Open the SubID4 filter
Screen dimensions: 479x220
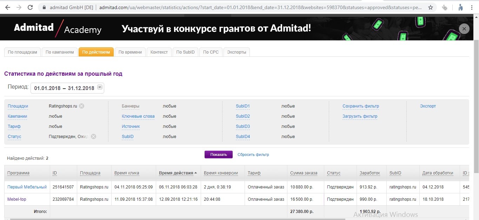click(243, 137)
